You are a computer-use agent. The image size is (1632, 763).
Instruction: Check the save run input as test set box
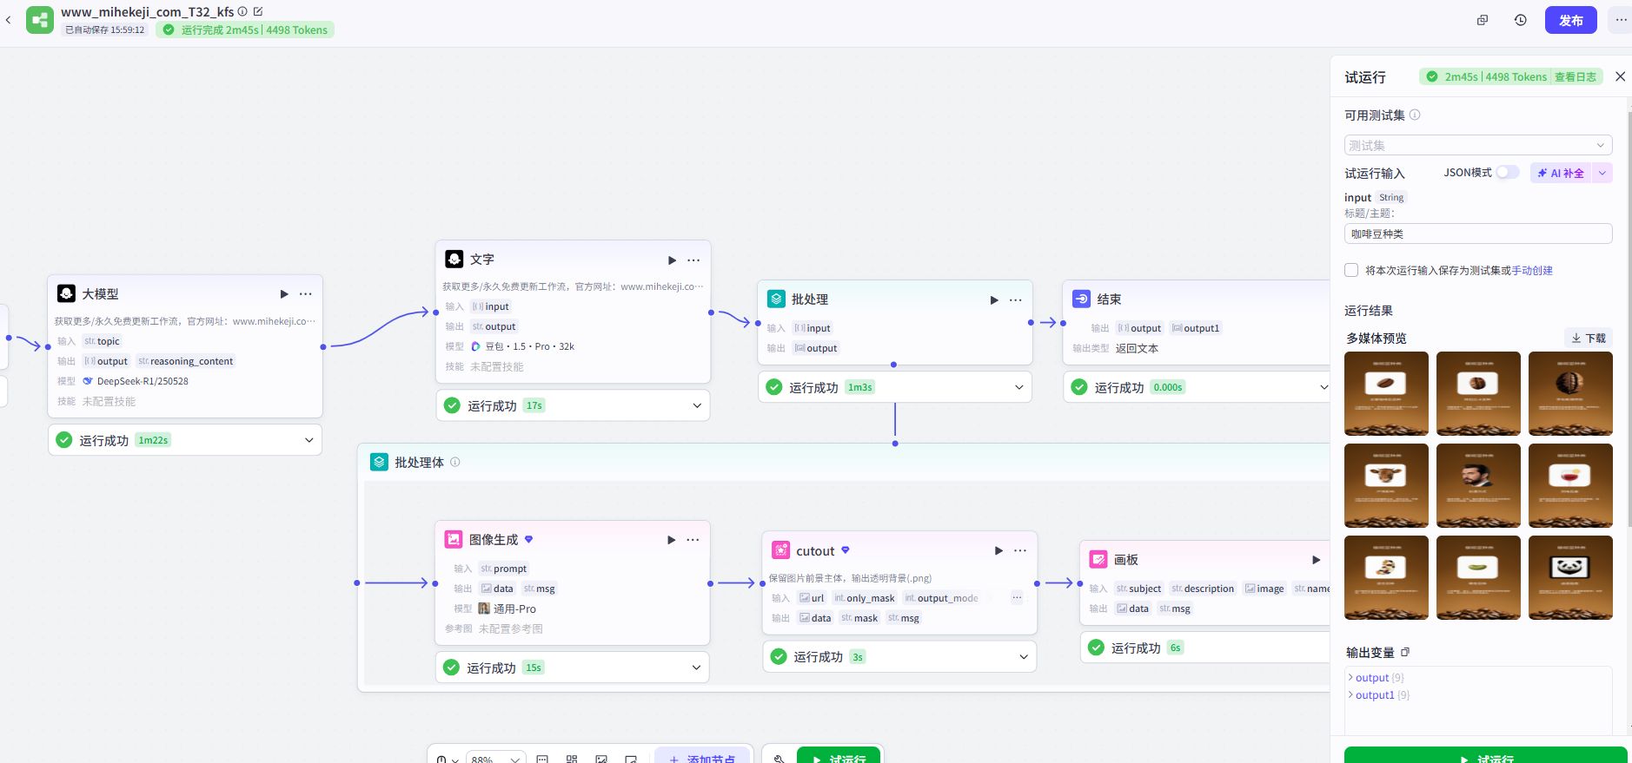point(1351,270)
